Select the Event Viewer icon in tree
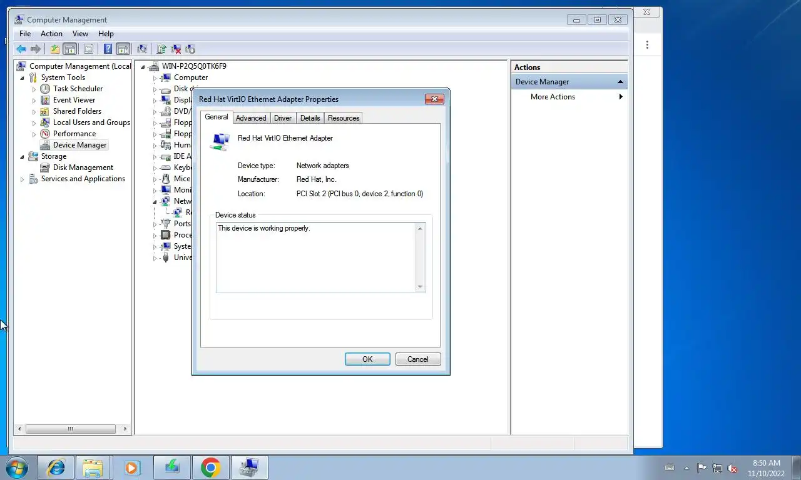The image size is (801, 480). (x=45, y=100)
